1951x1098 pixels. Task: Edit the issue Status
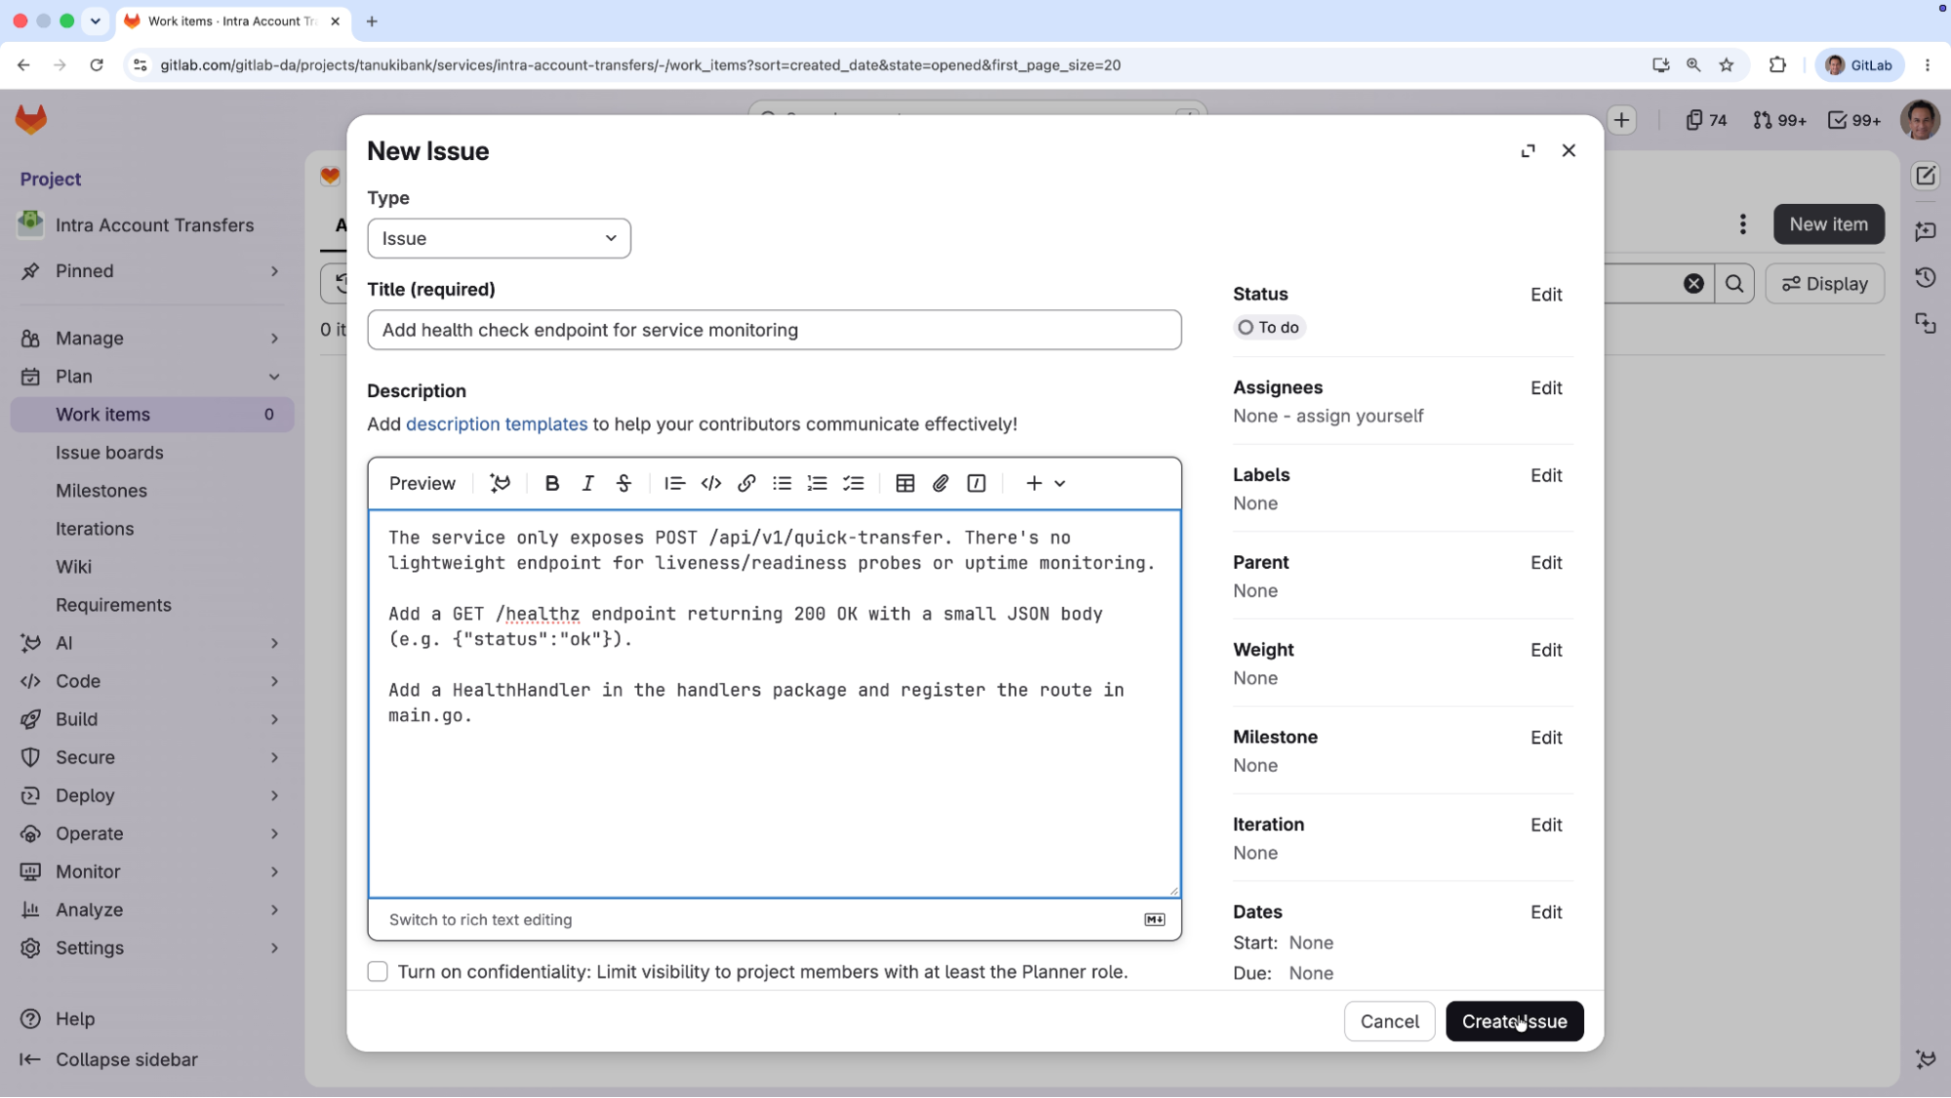[1546, 295]
